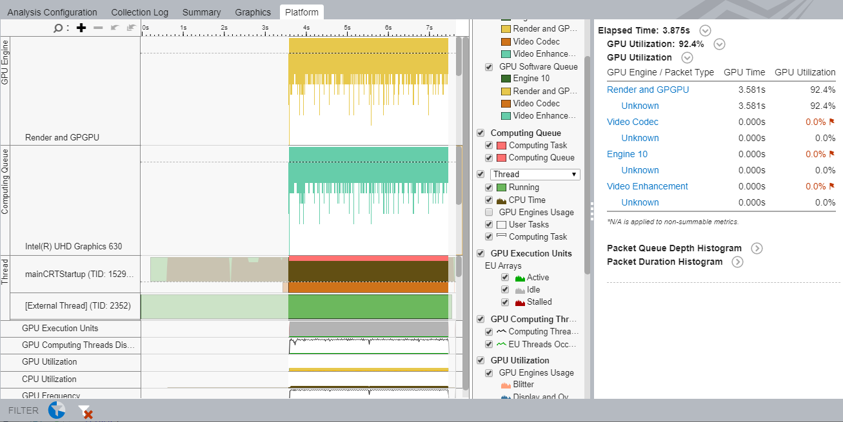Expand the Packet Queue Depth Histogram section

pyautogui.click(x=757, y=248)
